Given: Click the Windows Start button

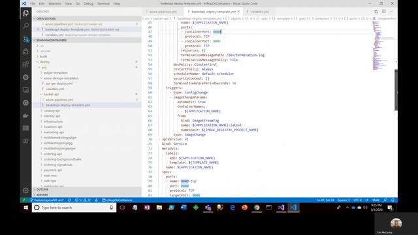Looking at the screenshot, I should [x=26, y=208].
